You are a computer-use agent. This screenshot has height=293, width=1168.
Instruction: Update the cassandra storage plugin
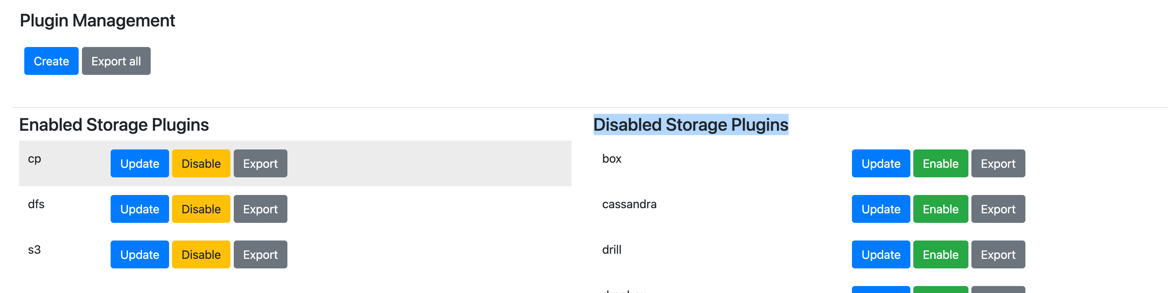[x=881, y=209]
